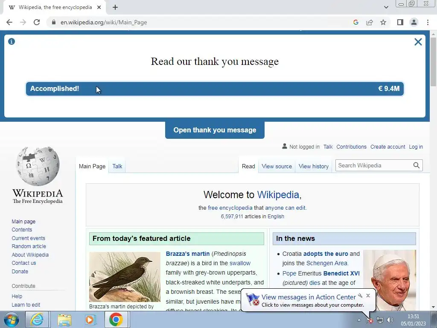Viewport: 437px width, 328px height.
Task: Click Learn to edit link
Action: pyautogui.click(x=26, y=305)
